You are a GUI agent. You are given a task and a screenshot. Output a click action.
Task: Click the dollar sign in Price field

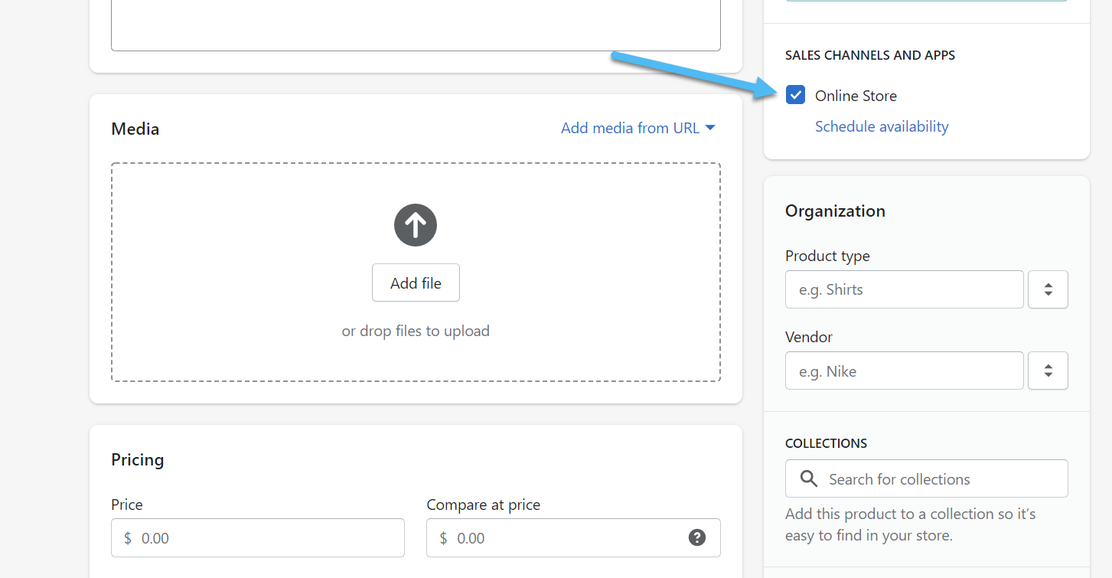(128, 538)
